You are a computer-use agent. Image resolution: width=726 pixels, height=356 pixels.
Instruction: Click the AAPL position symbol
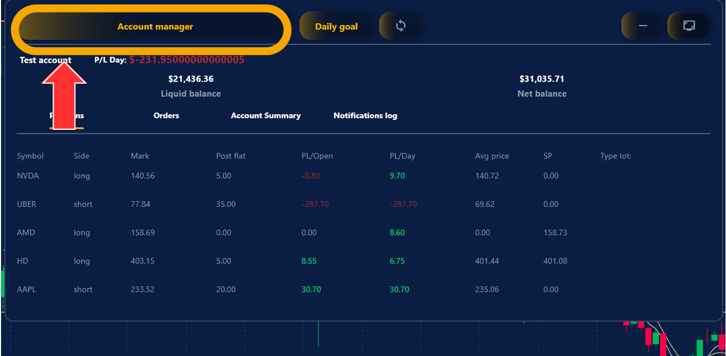(x=26, y=290)
